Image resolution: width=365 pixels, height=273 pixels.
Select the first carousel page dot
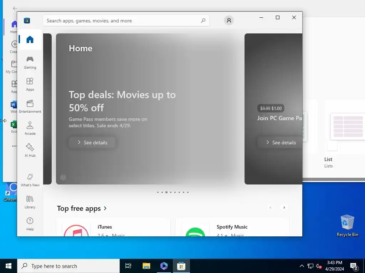158,192
